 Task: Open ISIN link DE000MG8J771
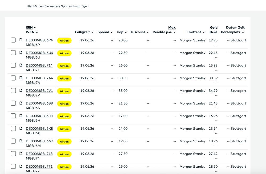(x=39, y=167)
